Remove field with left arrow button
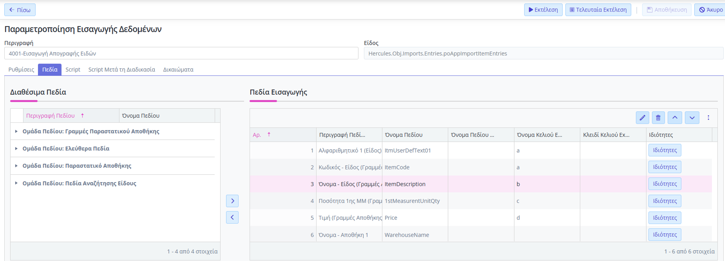Image resolution: width=725 pixels, height=261 pixels. click(x=232, y=217)
